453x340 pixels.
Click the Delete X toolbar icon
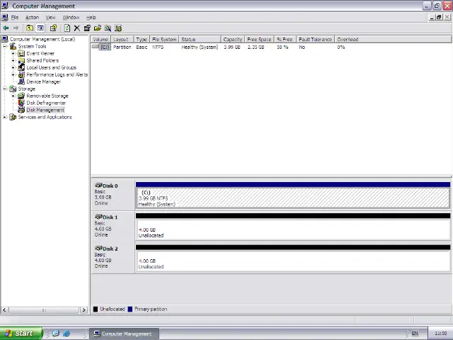click(x=77, y=28)
